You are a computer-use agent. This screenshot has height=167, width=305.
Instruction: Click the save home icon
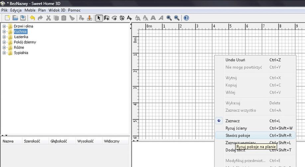coord(23,18)
